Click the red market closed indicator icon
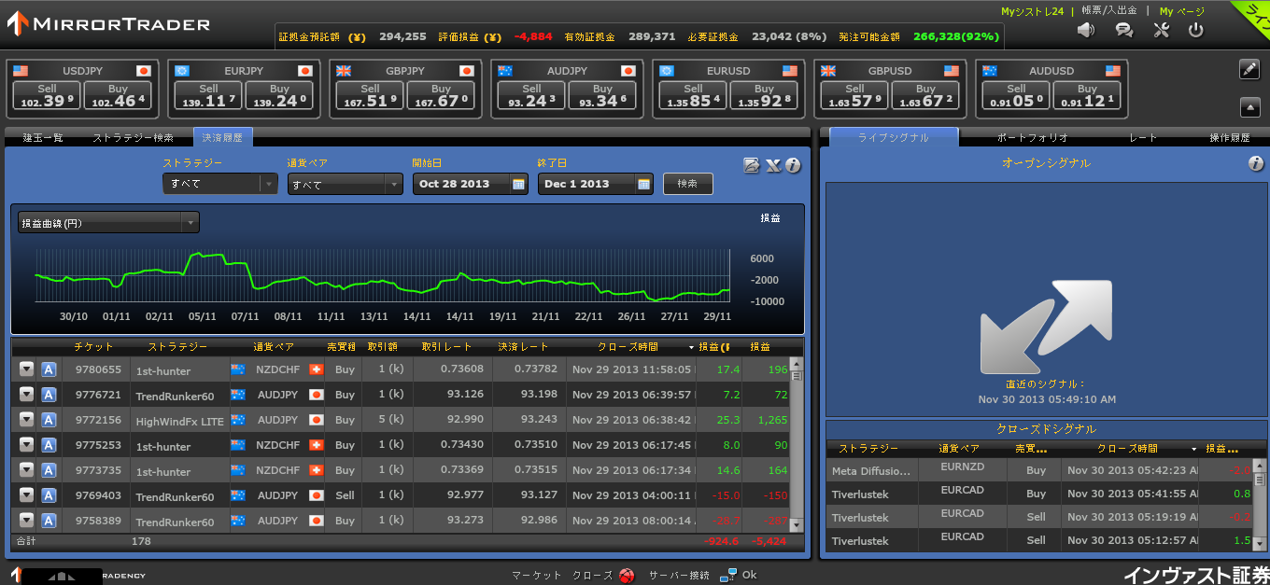 pyautogui.click(x=627, y=576)
